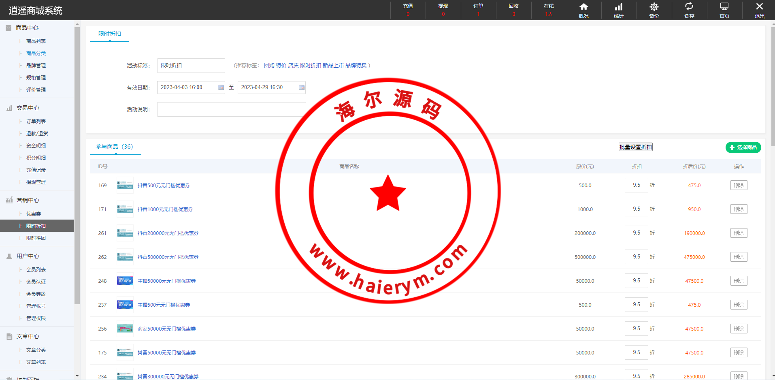775x380 pixels.
Task: Click the green 选择商品 button
Action: [x=743, y=147]
